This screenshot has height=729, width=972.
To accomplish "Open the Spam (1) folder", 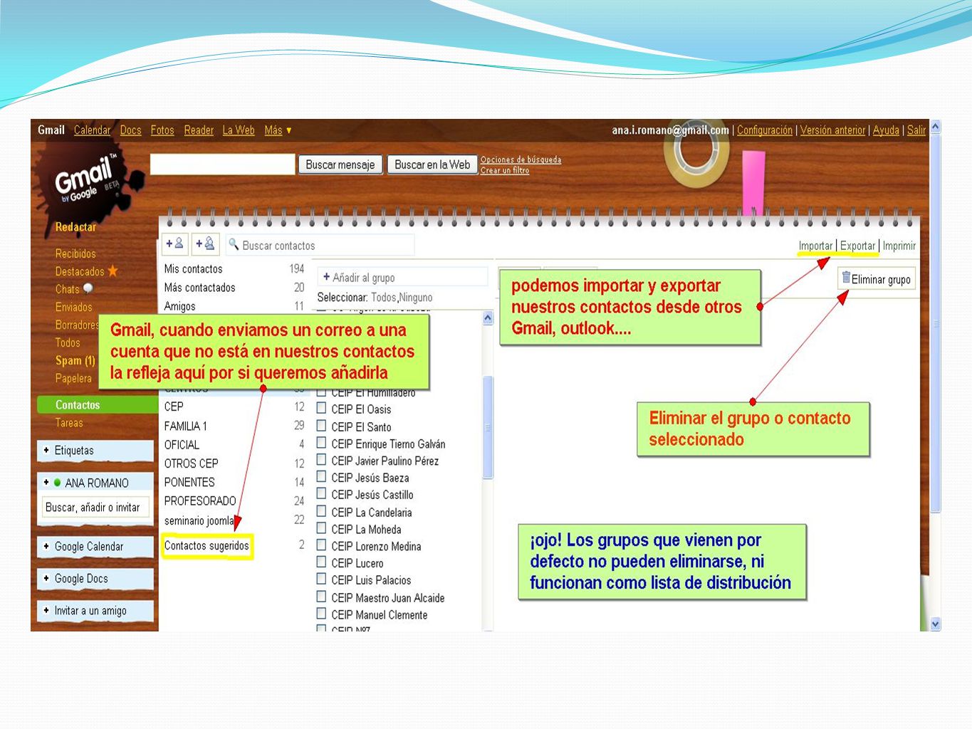I will click(75, 360).
